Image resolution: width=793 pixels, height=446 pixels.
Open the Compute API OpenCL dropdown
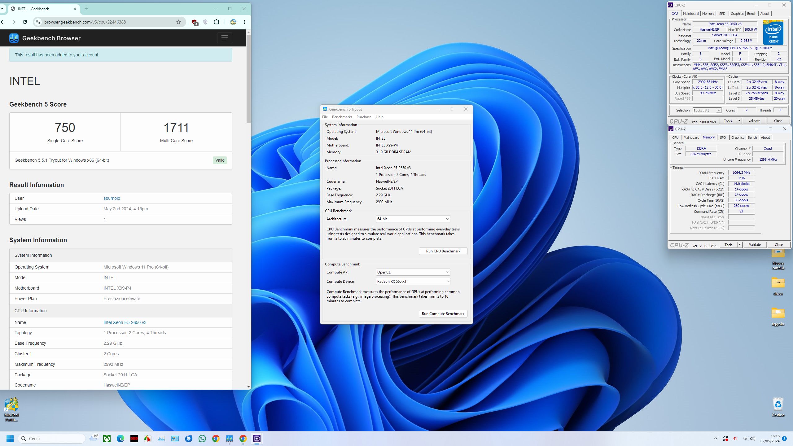pos(413,272)
